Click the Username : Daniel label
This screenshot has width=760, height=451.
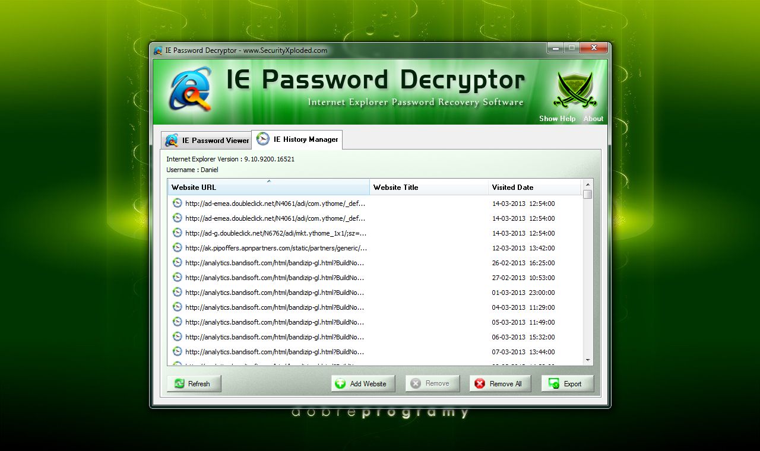coord(192,170)
